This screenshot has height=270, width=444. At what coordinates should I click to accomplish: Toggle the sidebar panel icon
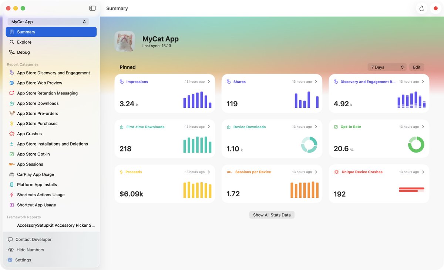[92, 8]
